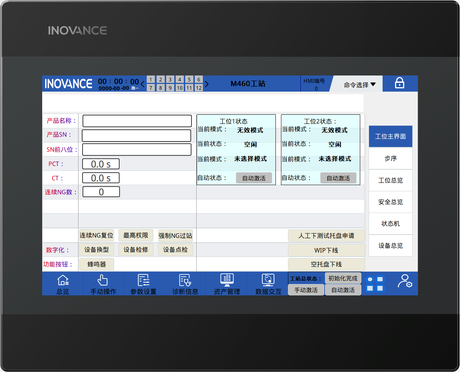
Task: Click the SN前八位 input field
Action: [x=137, y=150]
